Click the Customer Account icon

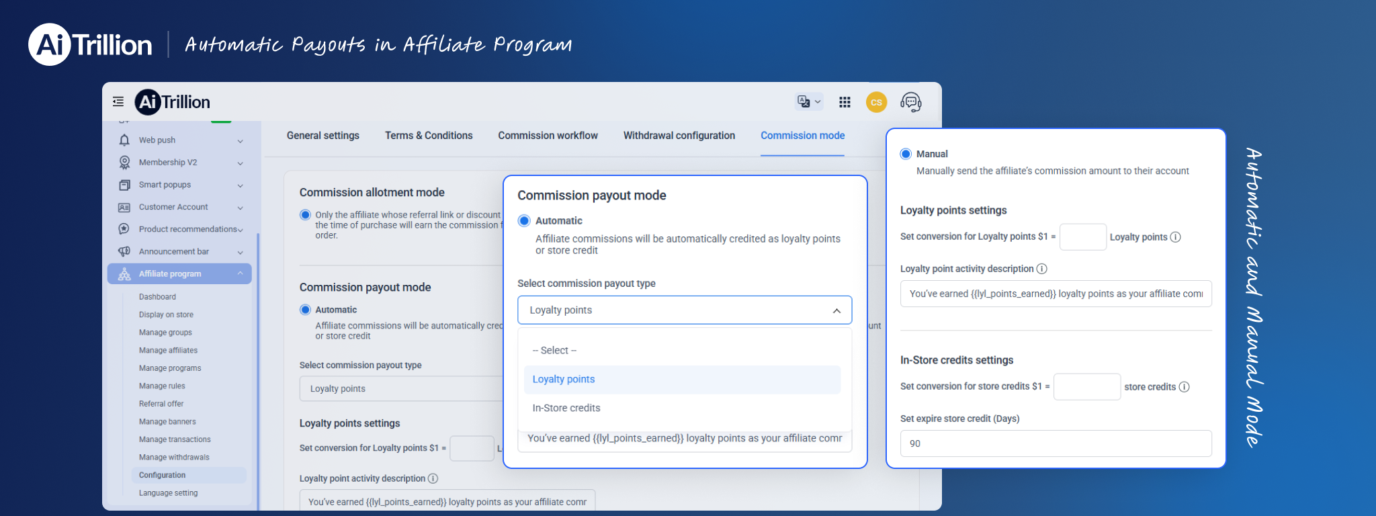124,207
